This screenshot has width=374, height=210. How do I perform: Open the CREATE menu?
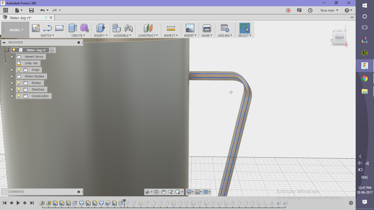coord(78,36)
